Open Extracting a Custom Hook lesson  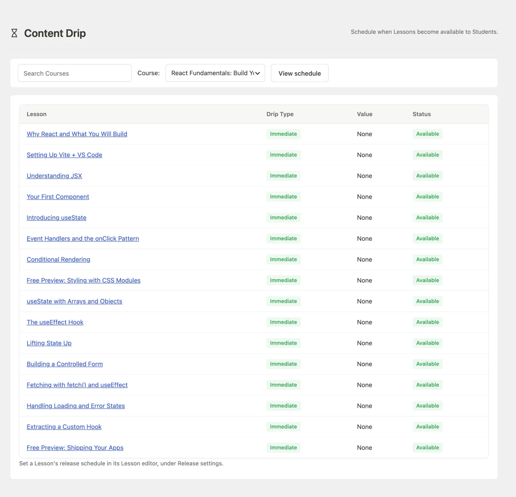64,427
